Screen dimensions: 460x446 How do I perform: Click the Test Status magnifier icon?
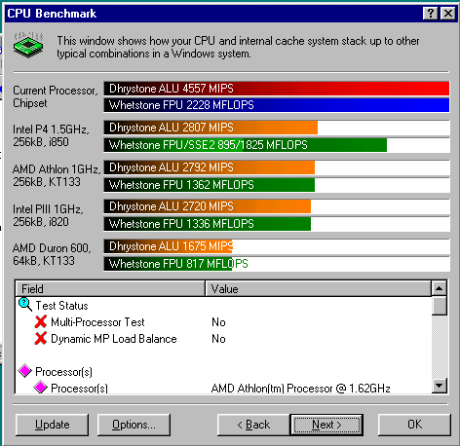pyautogui.click(x=25, y=305)
